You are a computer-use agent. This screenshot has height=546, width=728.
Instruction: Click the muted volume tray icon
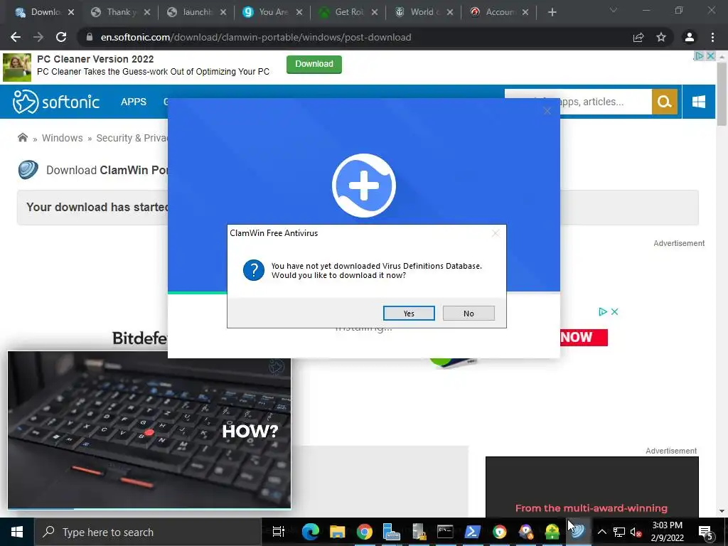pyautogui.click(x=636, y=532)
